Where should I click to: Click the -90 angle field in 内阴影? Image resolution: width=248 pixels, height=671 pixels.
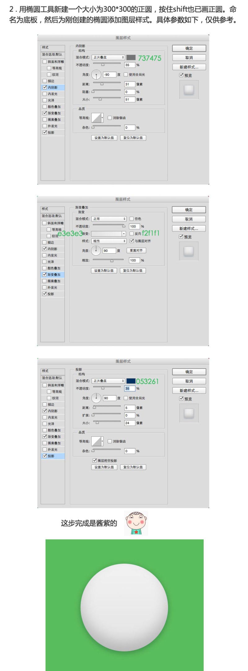(x=110, y=75)
